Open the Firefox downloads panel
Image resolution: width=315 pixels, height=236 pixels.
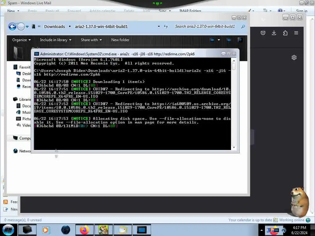(274, 33)
